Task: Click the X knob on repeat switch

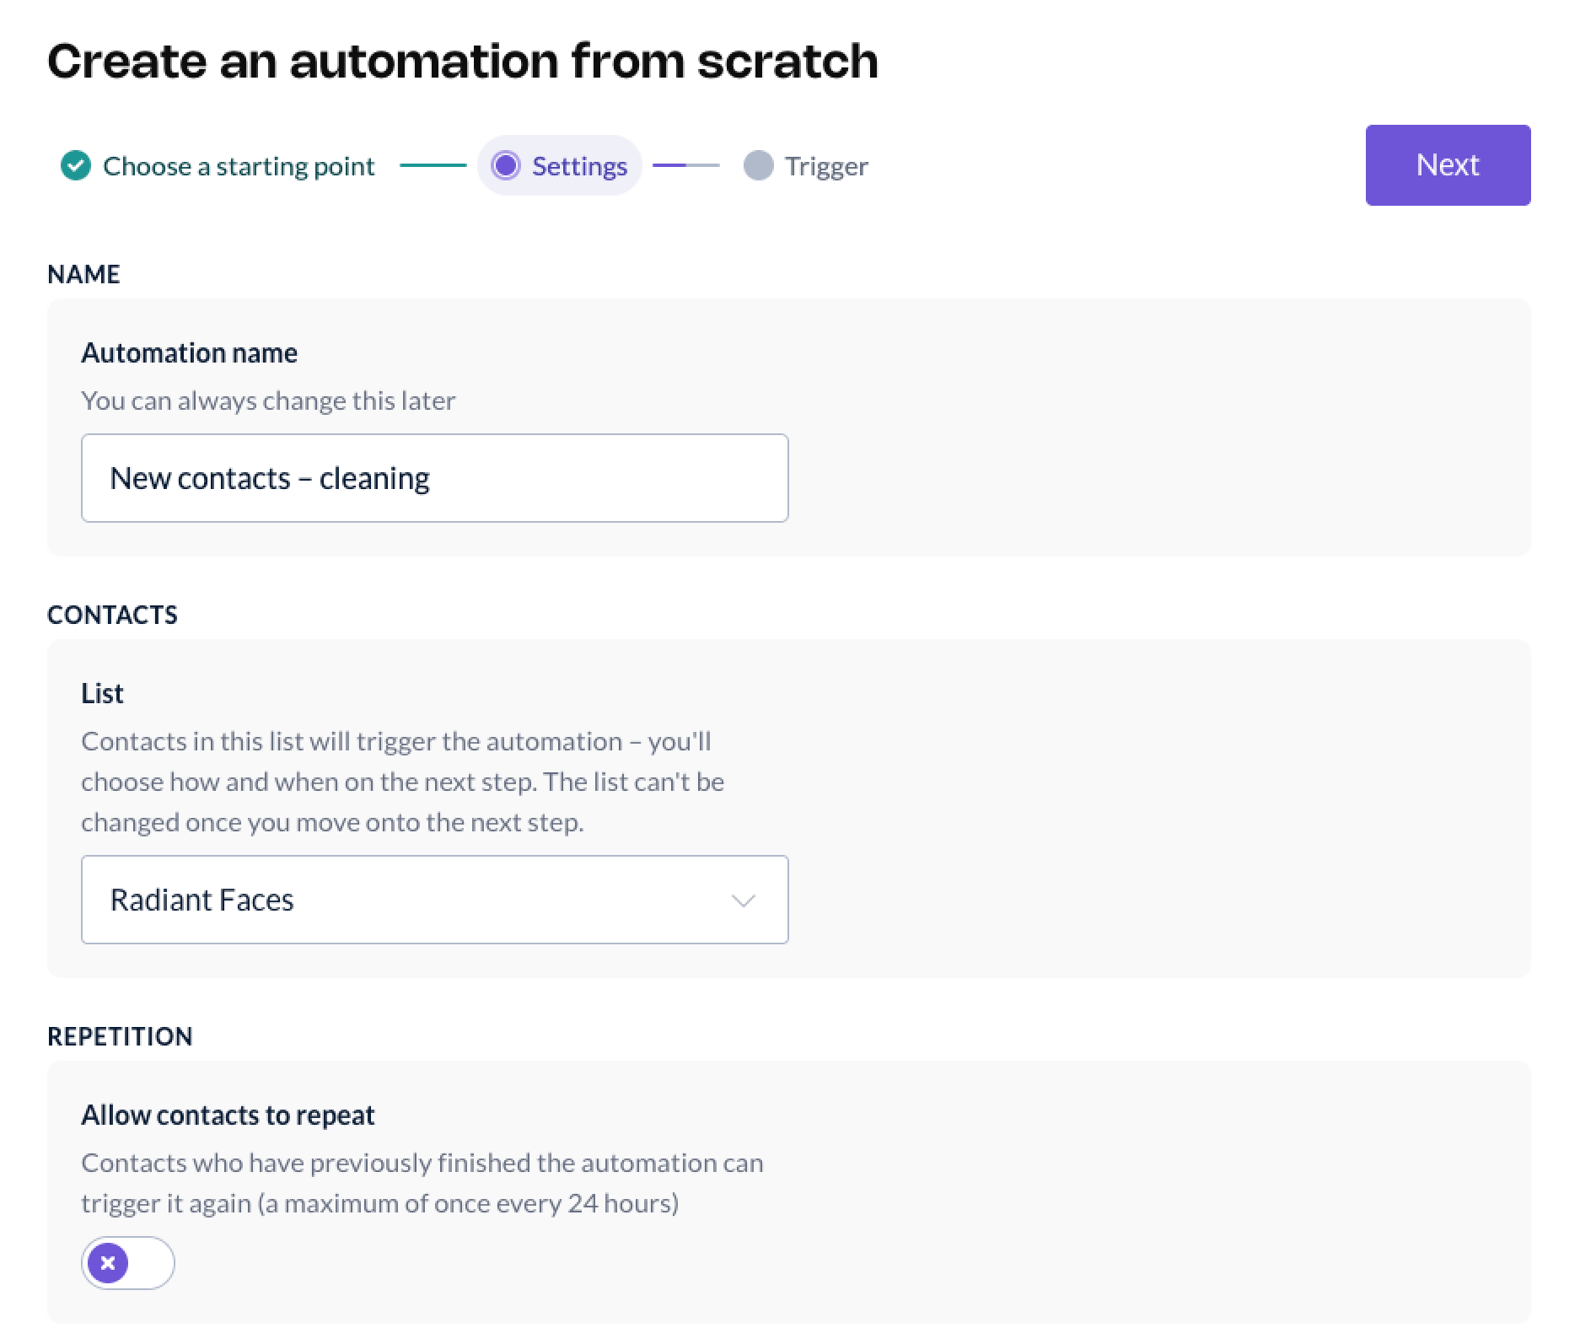Action: point(108,1263)
